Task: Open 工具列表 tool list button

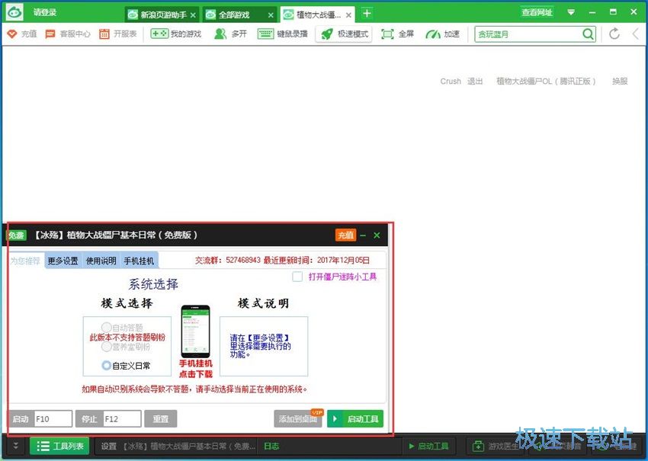Action: point(59,446)
